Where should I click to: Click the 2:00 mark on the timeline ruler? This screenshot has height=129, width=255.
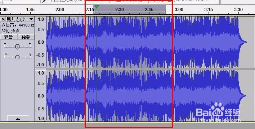click(60, 10)
